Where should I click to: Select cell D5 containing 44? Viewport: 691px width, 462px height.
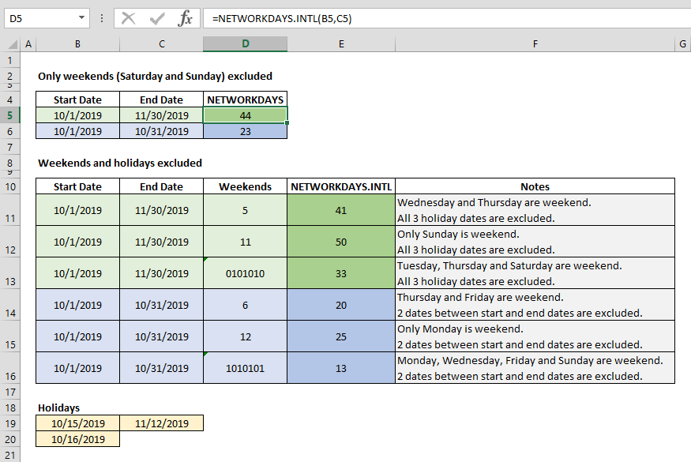tap(245, 115)
